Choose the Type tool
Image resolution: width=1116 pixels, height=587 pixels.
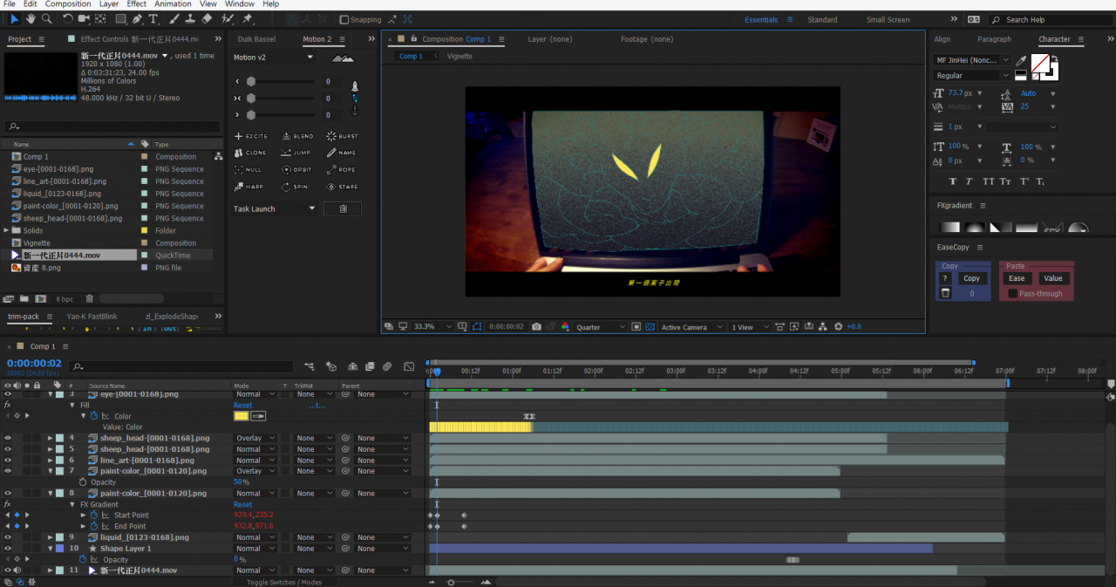click(x=154, y=18)
